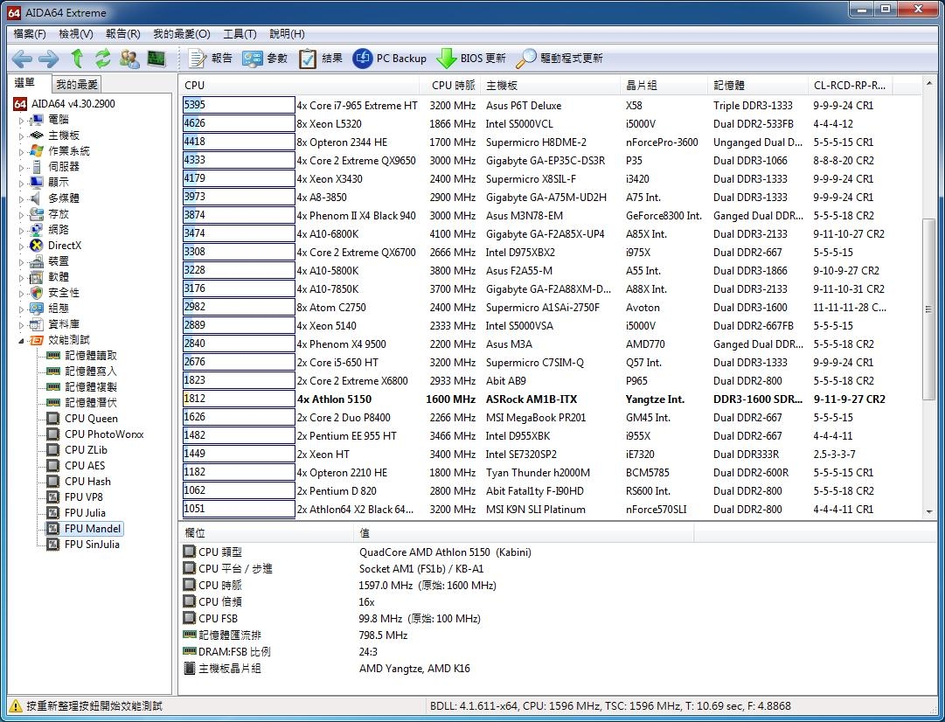Viewport: 945px width, 722px height.
Task: Open the 參數 benchmark parameters
Action: point(265,59)
